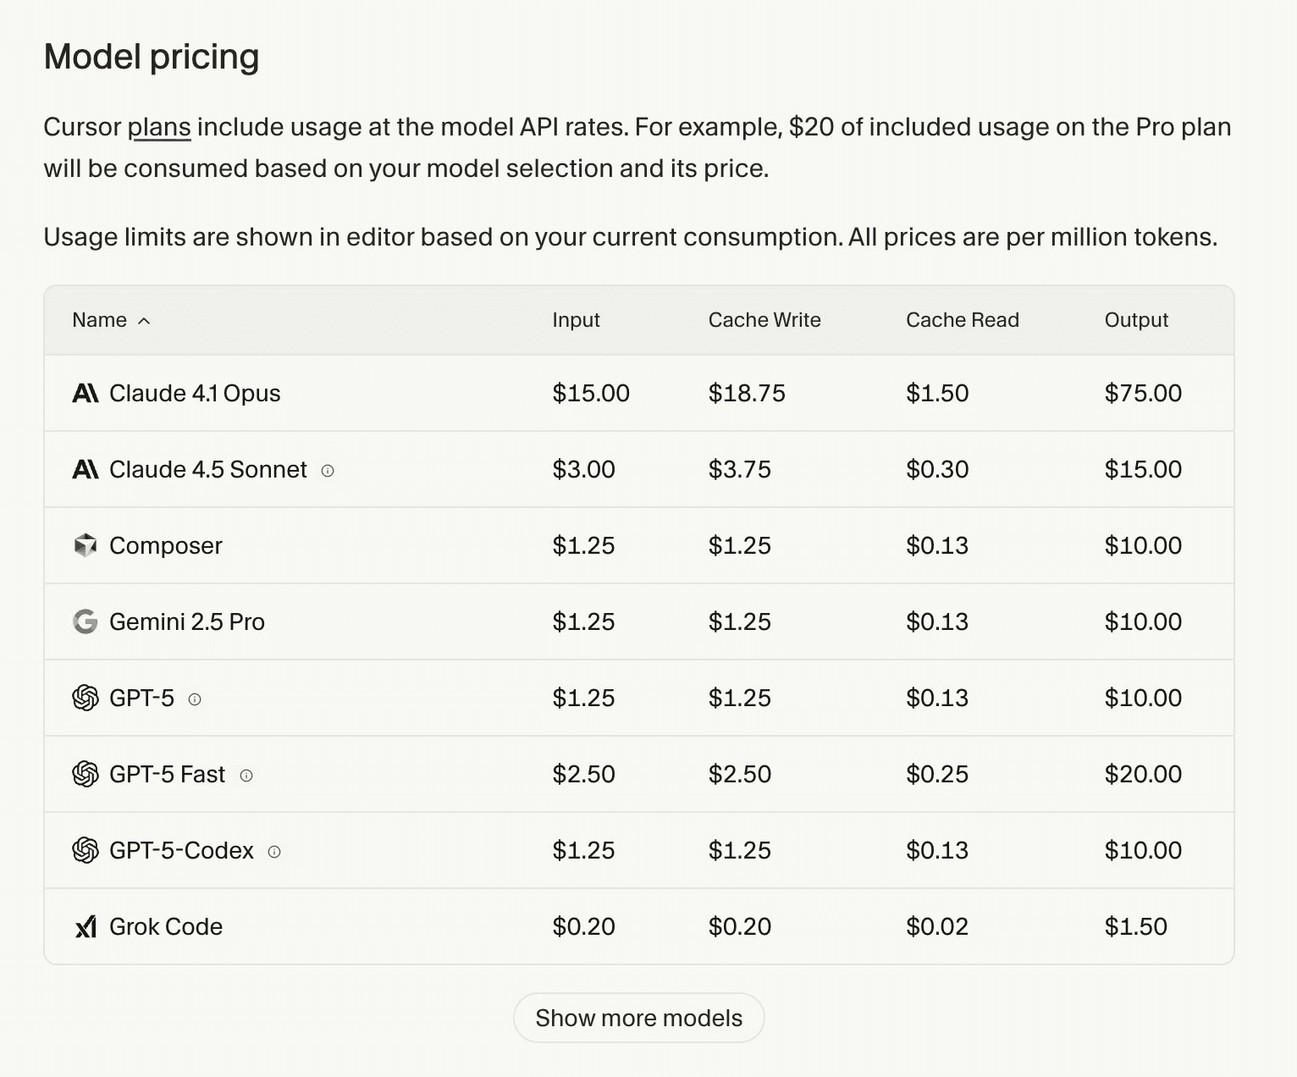This screenshot has width=1297, height=1077.
Task: Click the xAI icon next to Grok Code
Action: (86, 926)
